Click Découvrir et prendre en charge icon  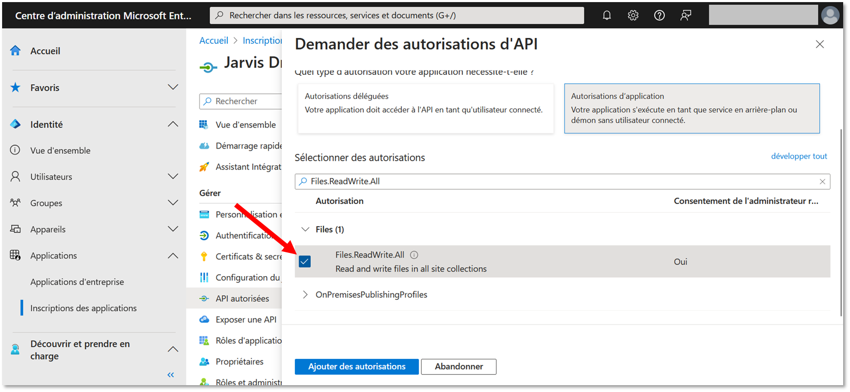coord(15,349)
